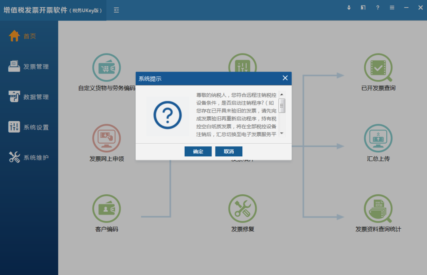Confirm the prompt with 确定
This screenshot has width=427, height=275.
[x=198, y=151]
